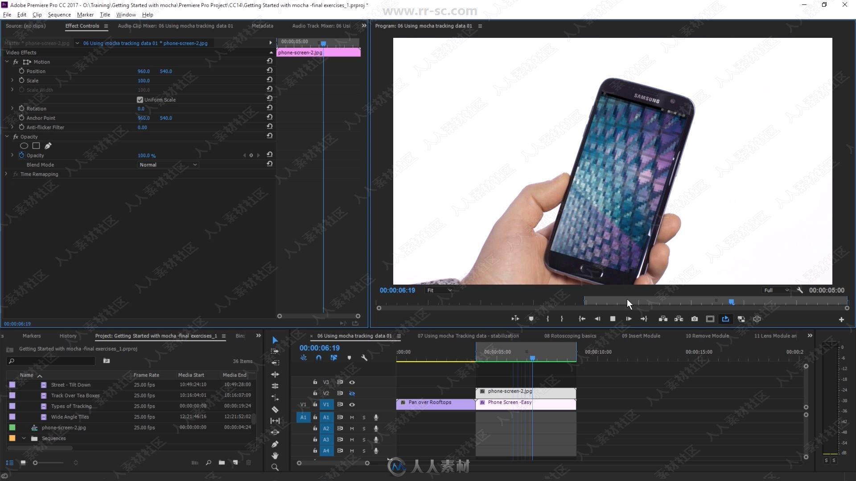This screenshot has height=481, width=856.
Task: Click the Lift button in Program monitor
Action: click(663, 319)
